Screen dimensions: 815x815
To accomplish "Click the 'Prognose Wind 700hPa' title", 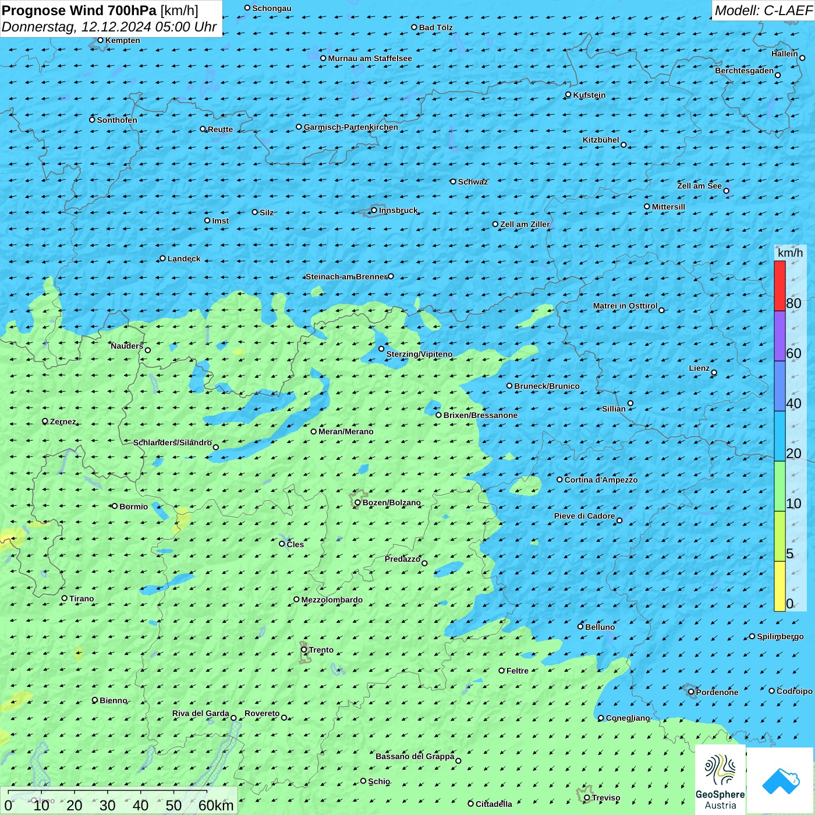I will [79, 10].
